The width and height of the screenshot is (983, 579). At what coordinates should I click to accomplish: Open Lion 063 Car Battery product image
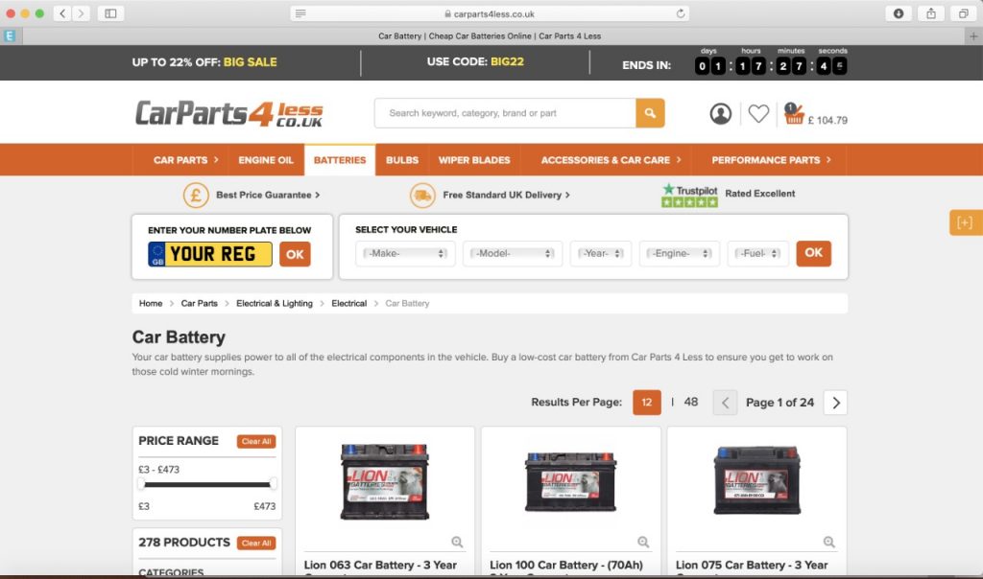(x=384, y=481)
